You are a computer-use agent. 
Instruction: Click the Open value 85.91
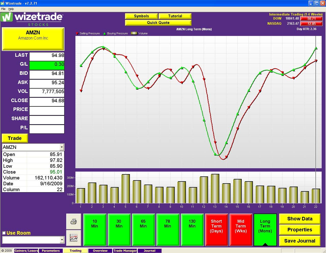(56, 154)
